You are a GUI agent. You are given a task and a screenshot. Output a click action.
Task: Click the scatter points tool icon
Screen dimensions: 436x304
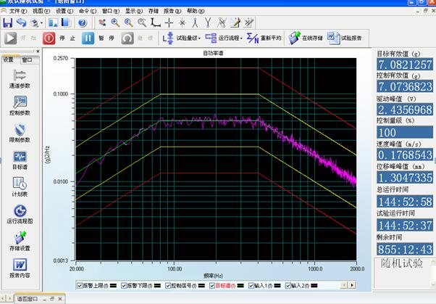click(102, 22)
